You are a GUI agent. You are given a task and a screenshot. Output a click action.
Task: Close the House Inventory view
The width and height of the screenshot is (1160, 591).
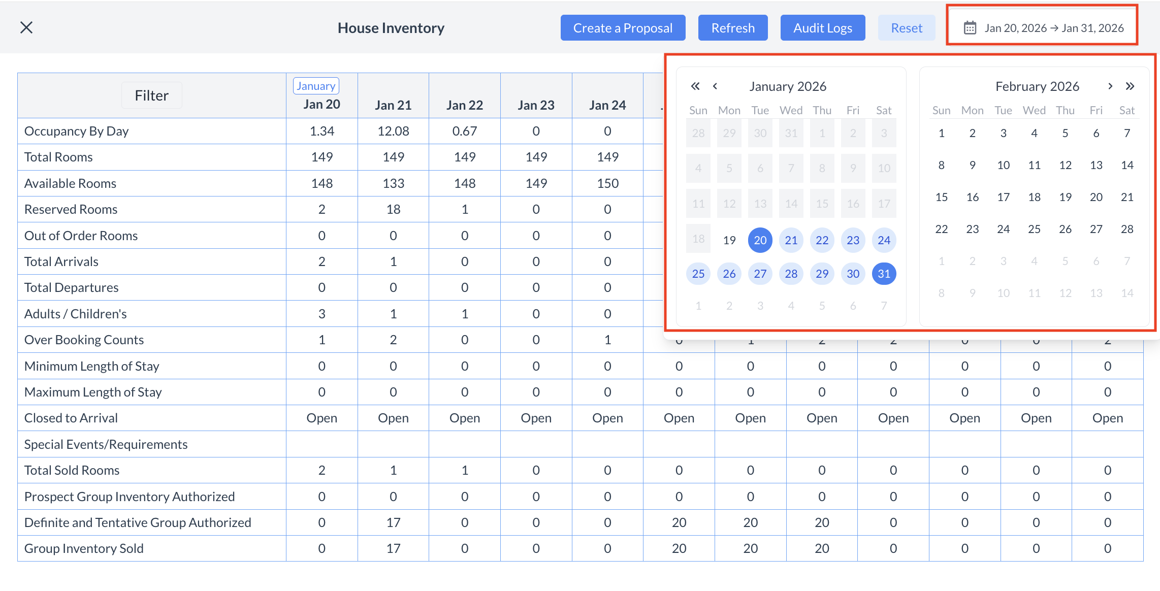click(x=26, y=27)
